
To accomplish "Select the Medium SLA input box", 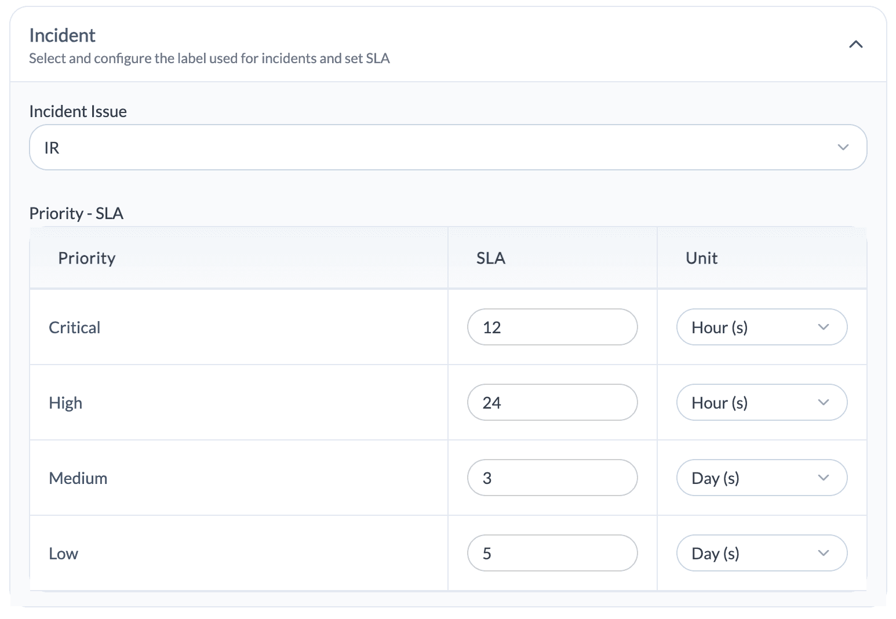I will (x=552, y=478).
